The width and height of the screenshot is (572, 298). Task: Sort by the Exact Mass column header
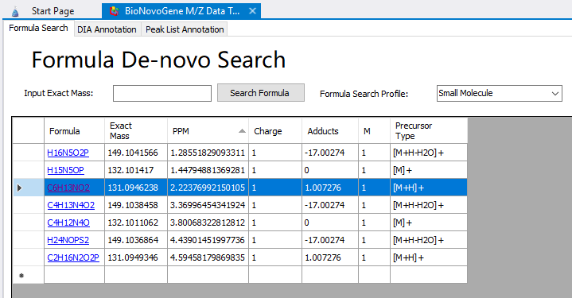tap(136, 131)
